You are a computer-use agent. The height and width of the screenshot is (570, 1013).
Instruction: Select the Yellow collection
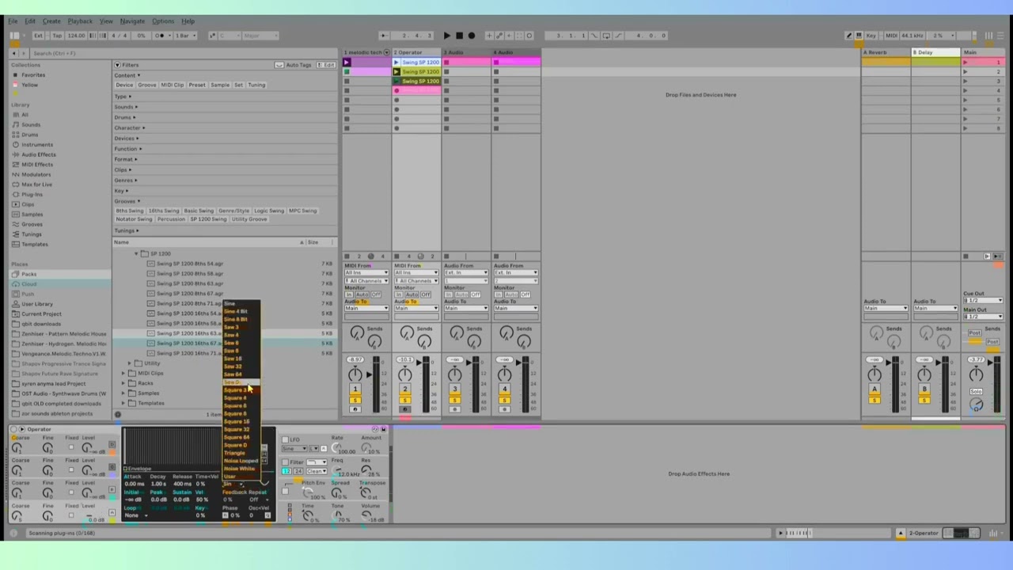29,85
